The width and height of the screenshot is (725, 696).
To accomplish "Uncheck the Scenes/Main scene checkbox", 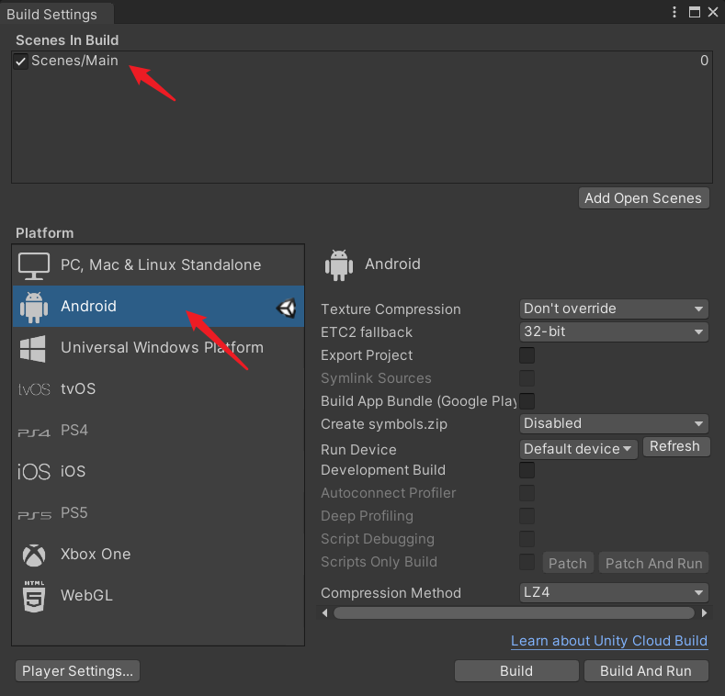I will pyautogui.click(x=20, y=61).
